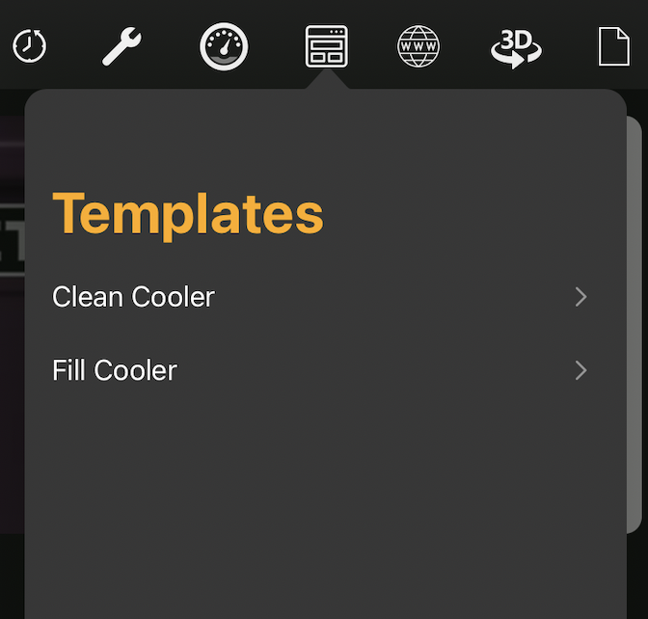Open the Fill Cooler template
Image resolution: width=648 pixels, height=619 pixels.
pyautogui.click(x=326, y=370)
